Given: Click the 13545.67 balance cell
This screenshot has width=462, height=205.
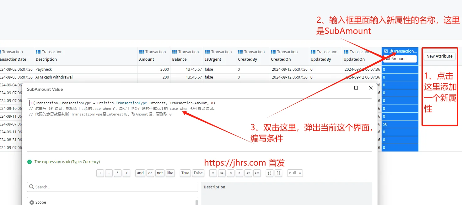Looking at the screenshot, I should [187, 77].
